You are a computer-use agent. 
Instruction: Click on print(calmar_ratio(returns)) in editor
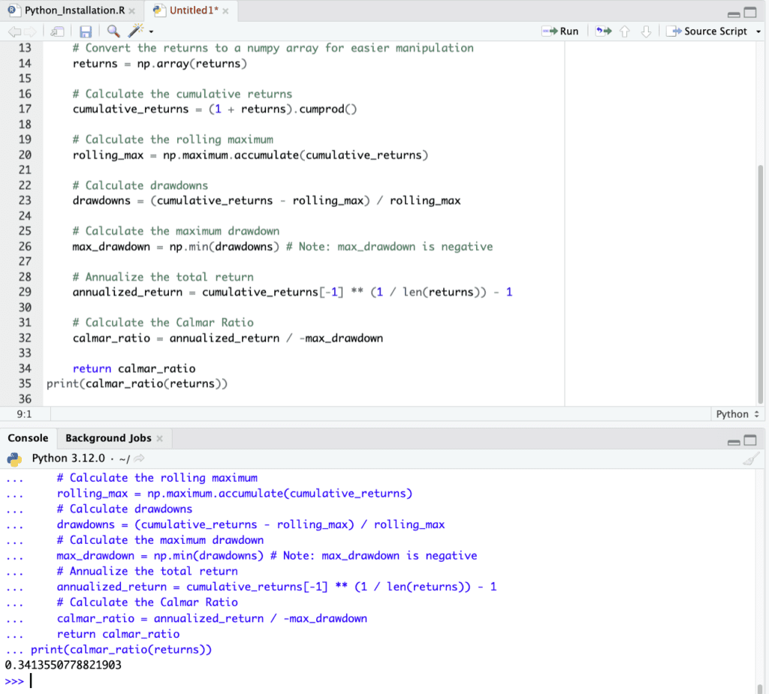tap(137, 383)
